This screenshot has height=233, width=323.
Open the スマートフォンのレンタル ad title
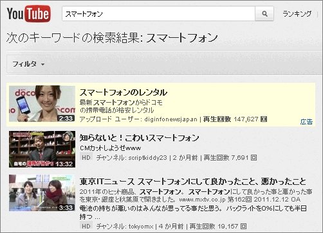pyautogui.click(x=124, y=92)
